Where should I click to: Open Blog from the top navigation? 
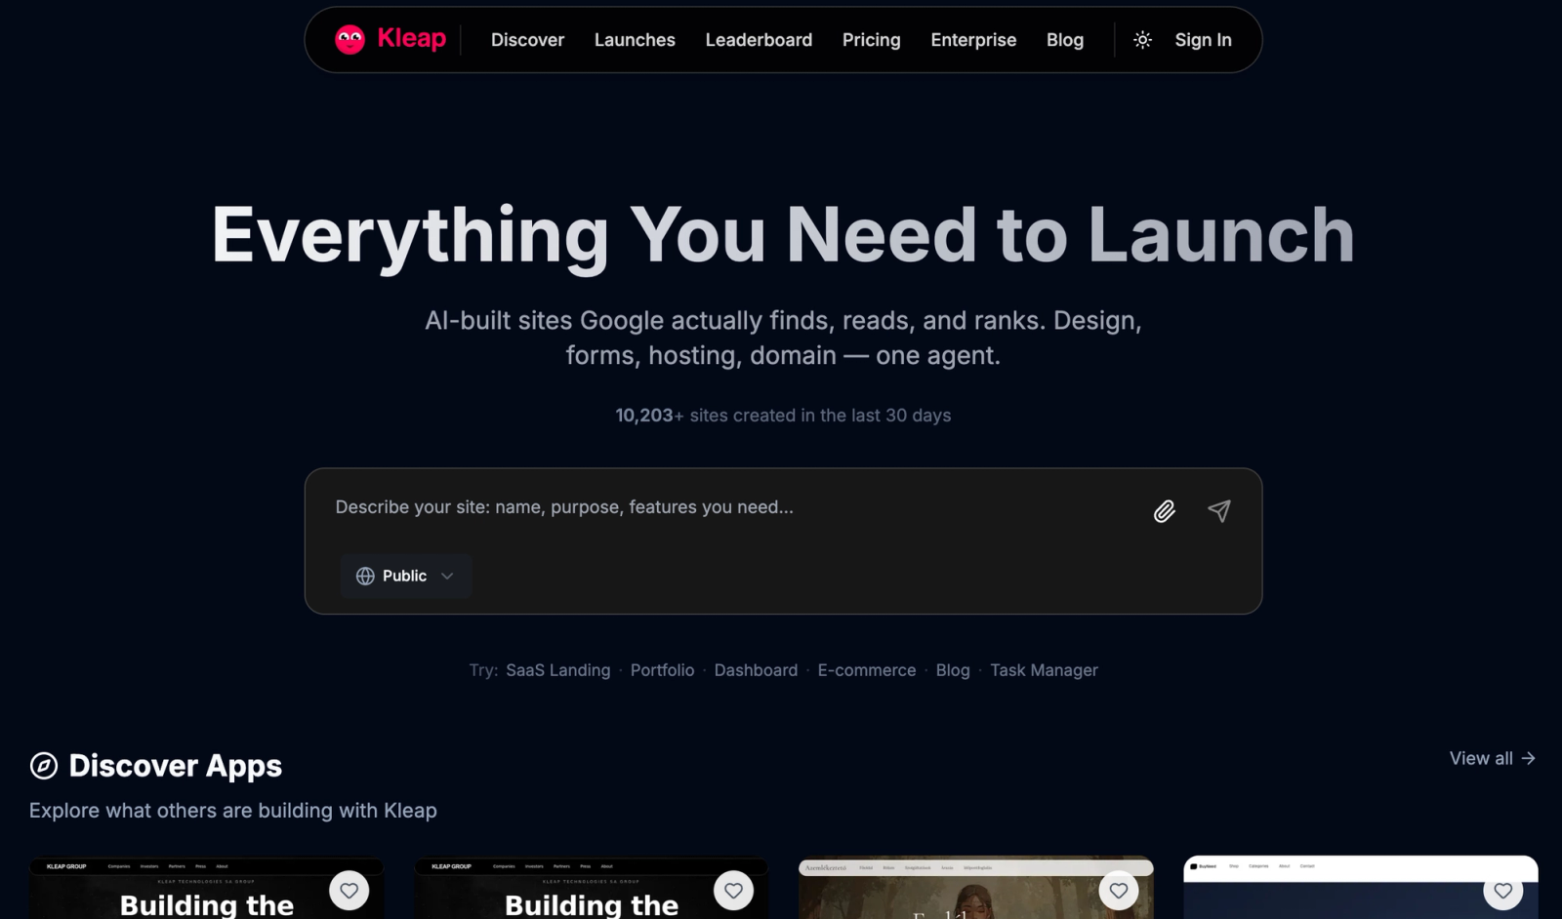[x=1065, y=40]
